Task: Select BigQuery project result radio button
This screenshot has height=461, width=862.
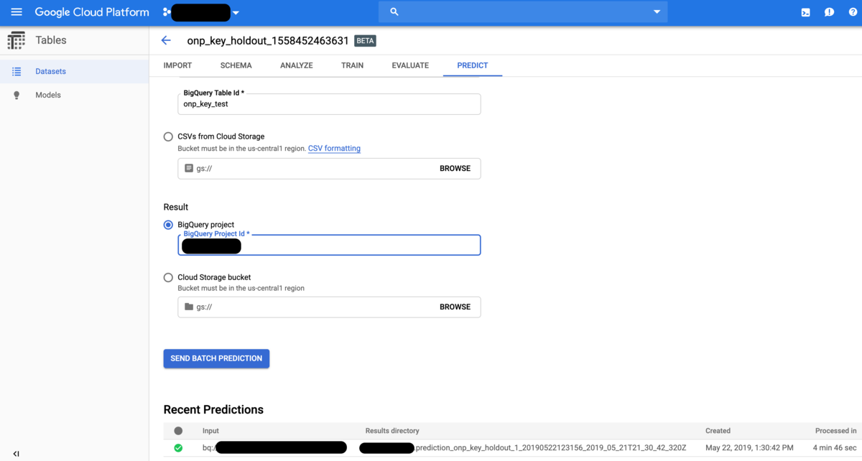Action: 168,225
